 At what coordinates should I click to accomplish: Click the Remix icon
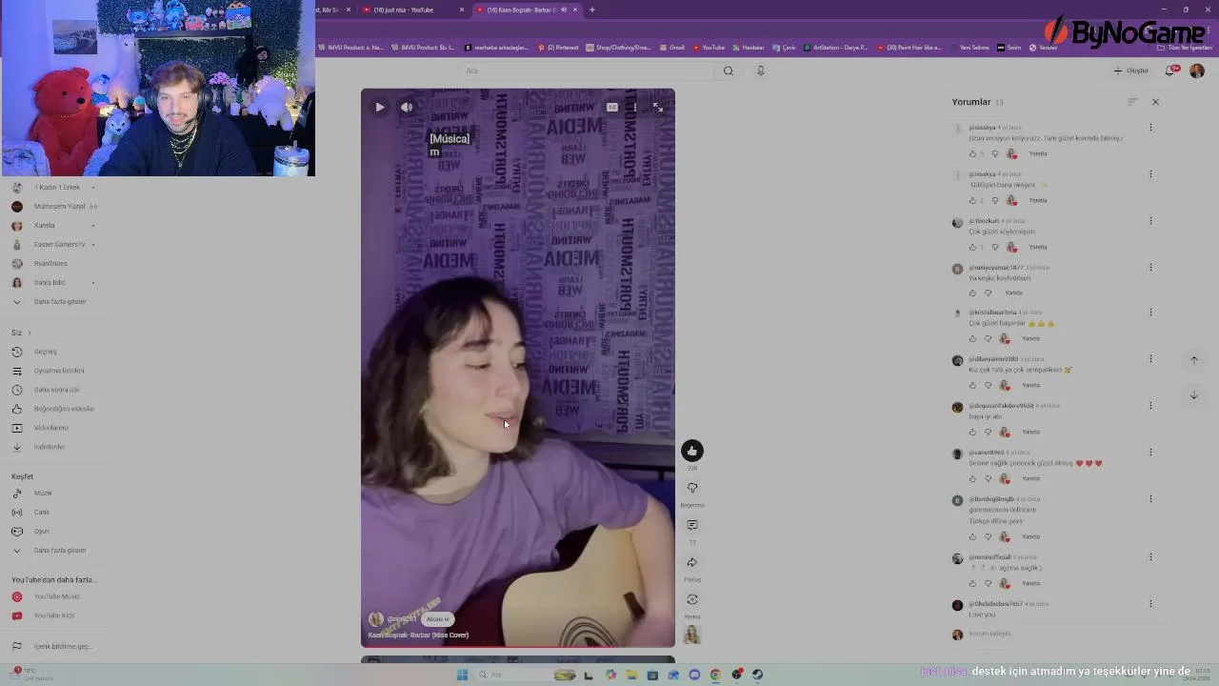(692, 599)
